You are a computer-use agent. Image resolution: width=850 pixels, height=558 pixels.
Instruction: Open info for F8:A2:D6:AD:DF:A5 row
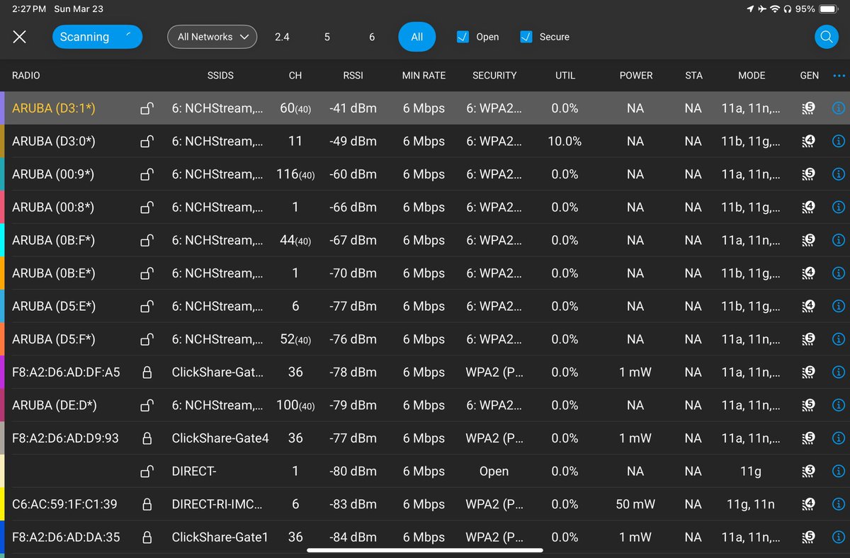pyautogui.click(x=839, y=372)
